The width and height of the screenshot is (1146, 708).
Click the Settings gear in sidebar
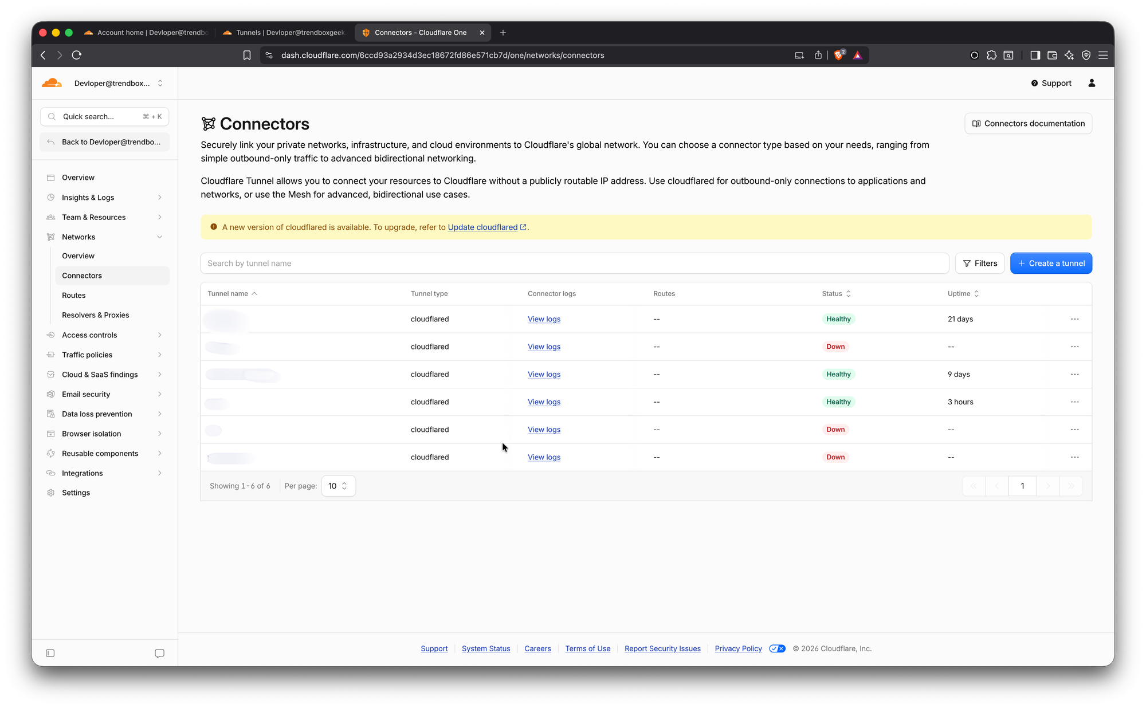tap(51, 493)
